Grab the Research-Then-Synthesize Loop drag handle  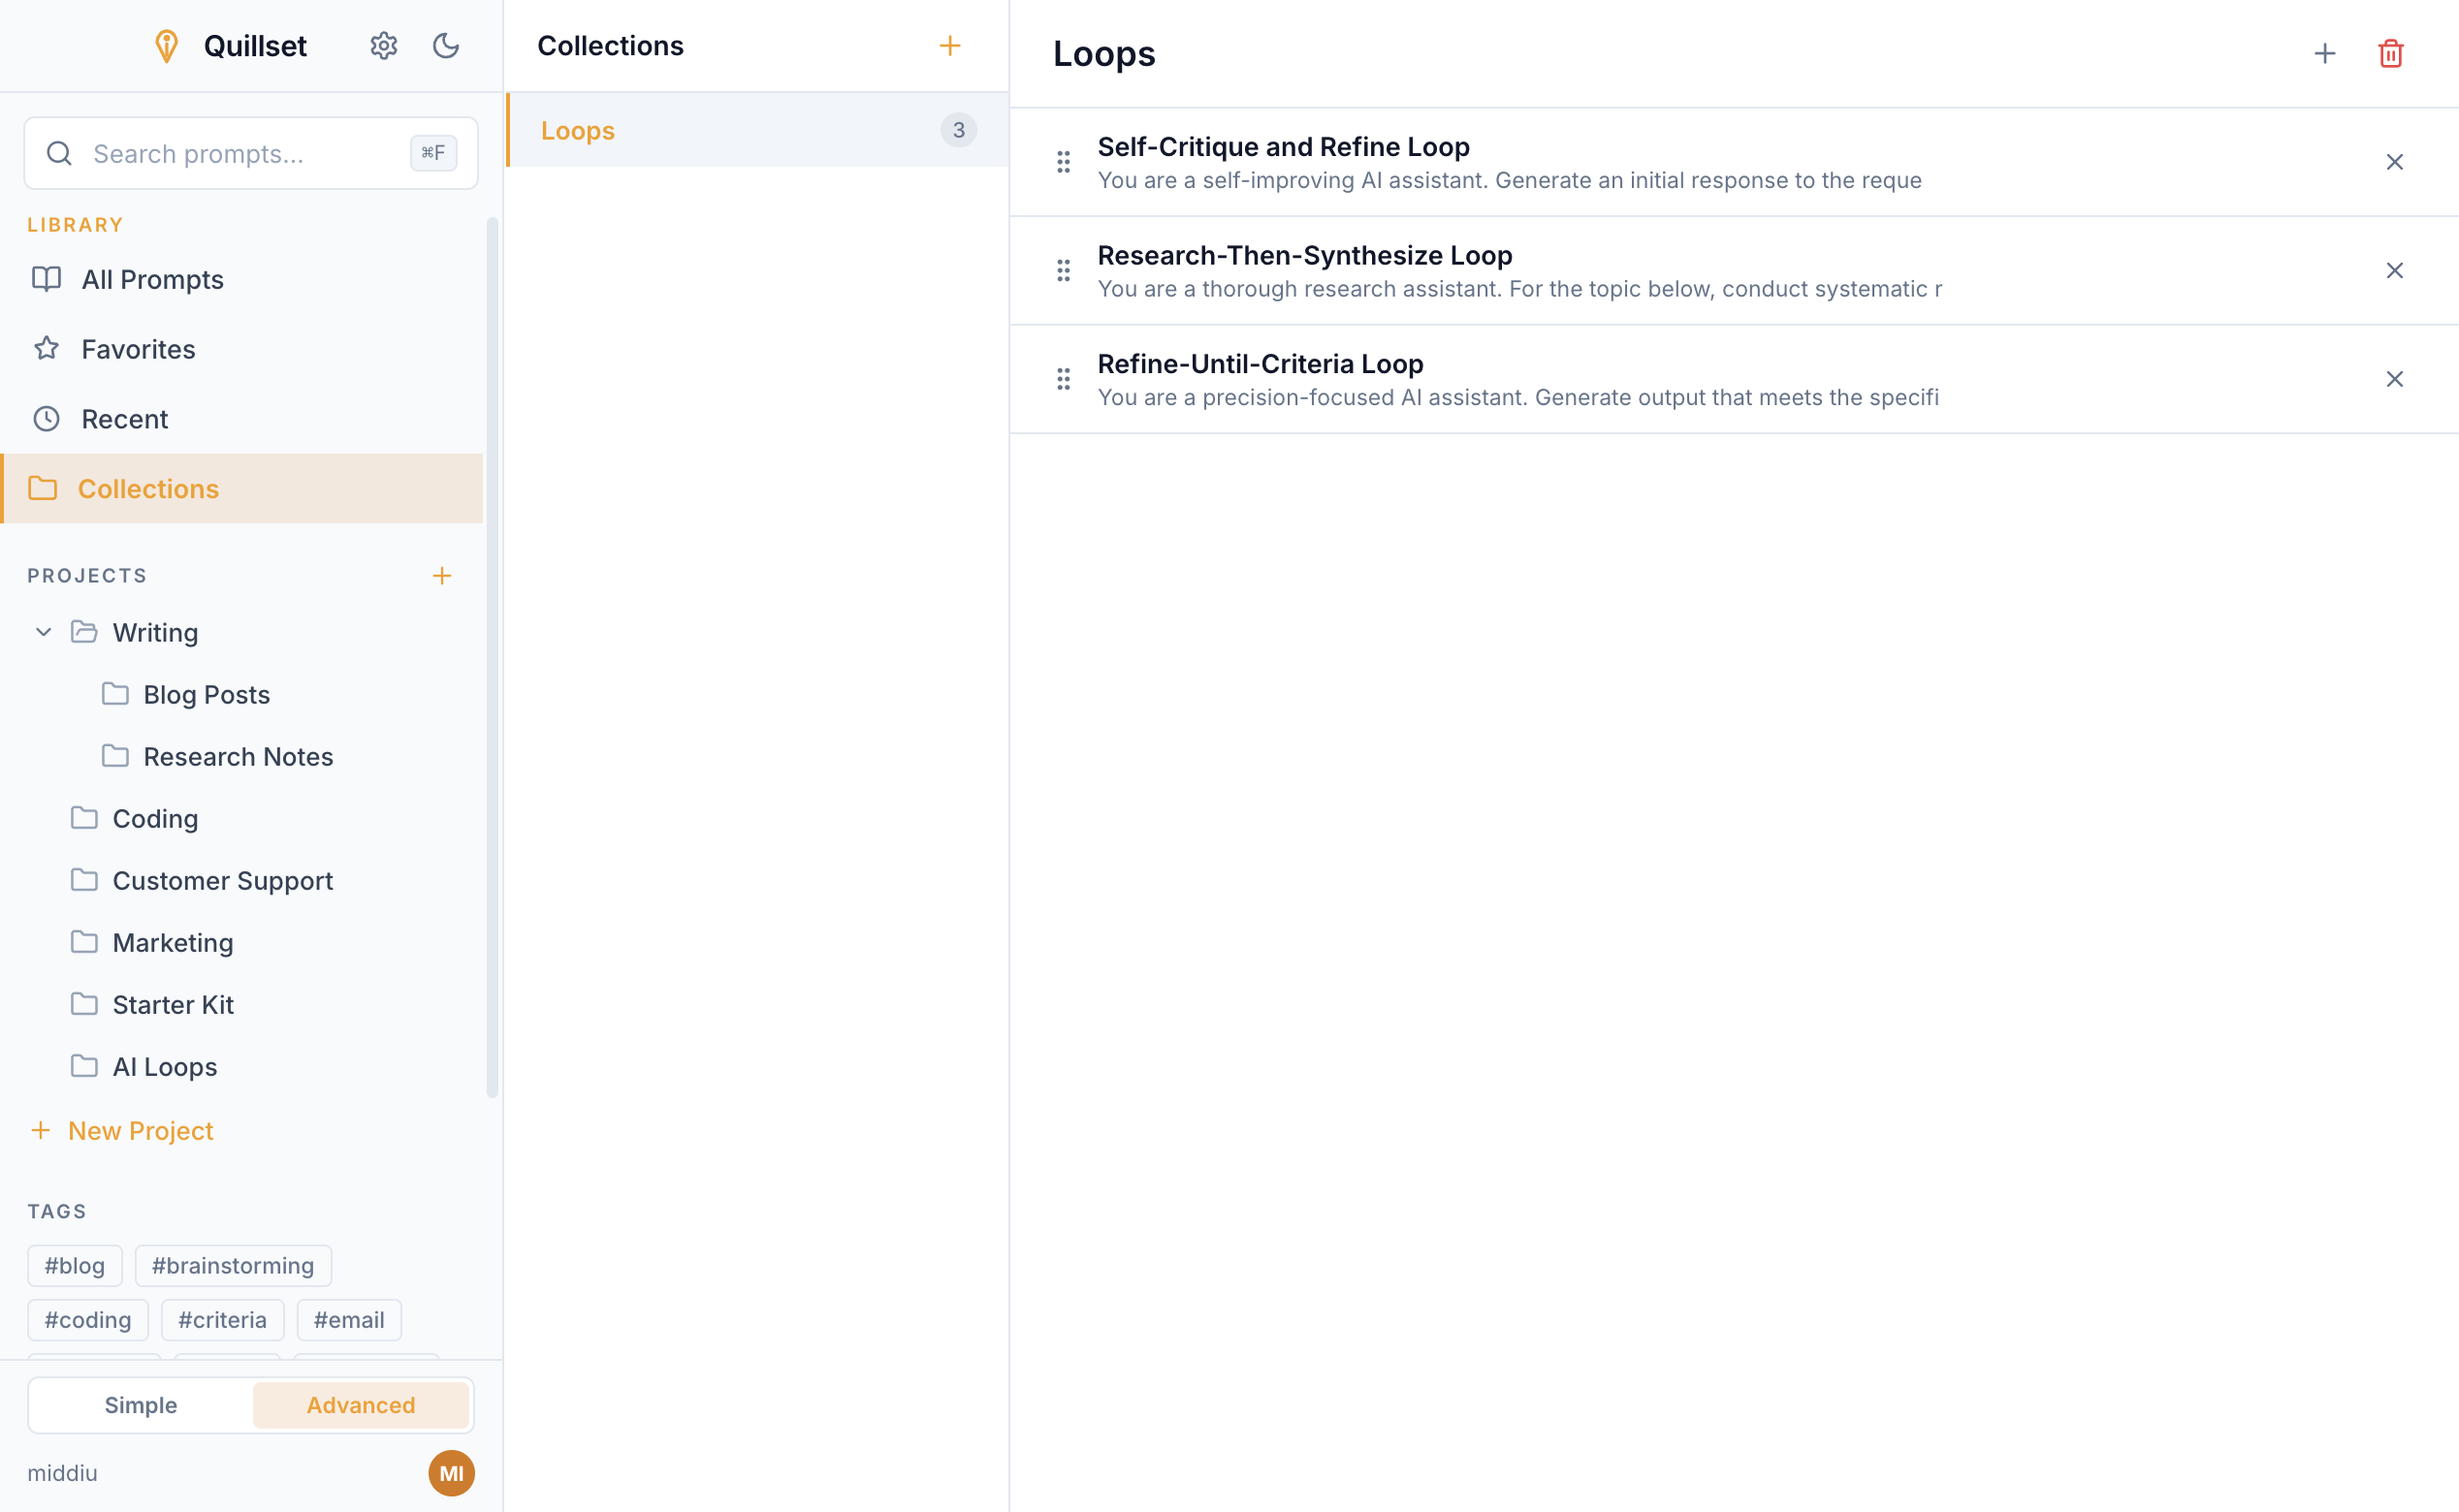click(x=1064, y=271)
